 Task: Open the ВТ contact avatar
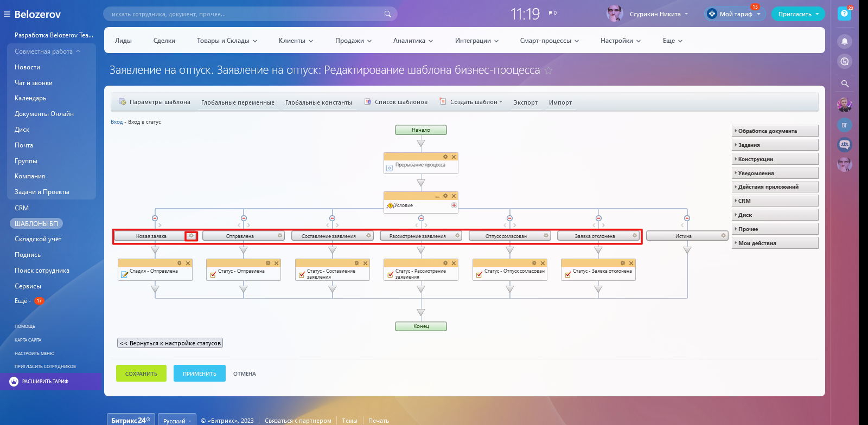point(845,125)
